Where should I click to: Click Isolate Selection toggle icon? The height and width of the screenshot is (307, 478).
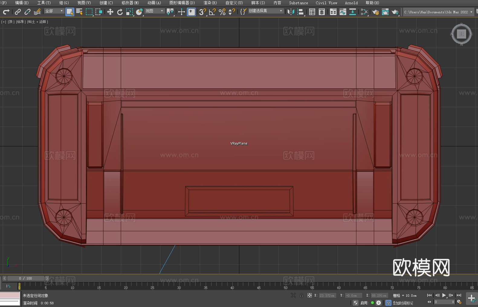click(293, 295)
